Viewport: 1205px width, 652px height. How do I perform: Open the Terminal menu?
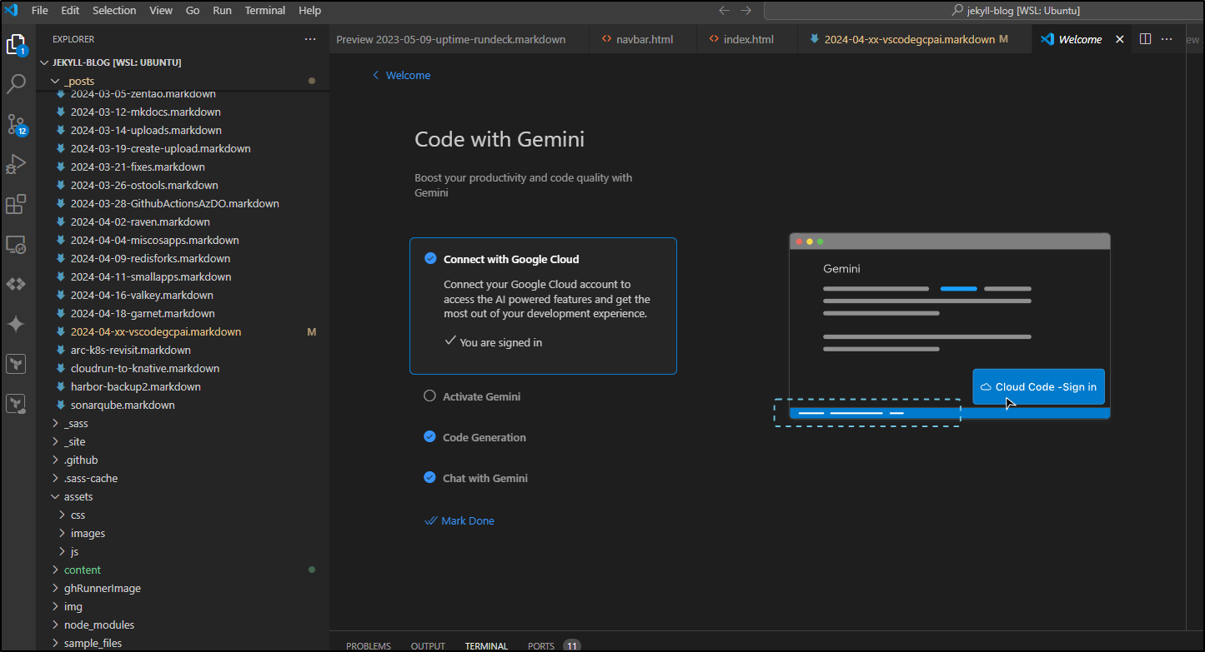[265, 11]
